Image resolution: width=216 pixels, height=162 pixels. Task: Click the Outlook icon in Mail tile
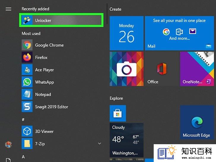click(179, 32)
